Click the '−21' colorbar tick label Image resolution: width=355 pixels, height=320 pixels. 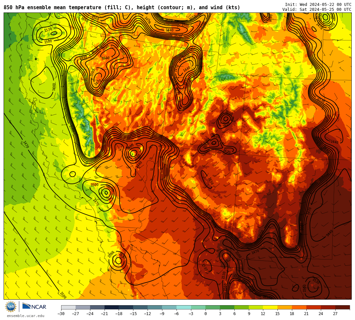click(x=105, y=314)
